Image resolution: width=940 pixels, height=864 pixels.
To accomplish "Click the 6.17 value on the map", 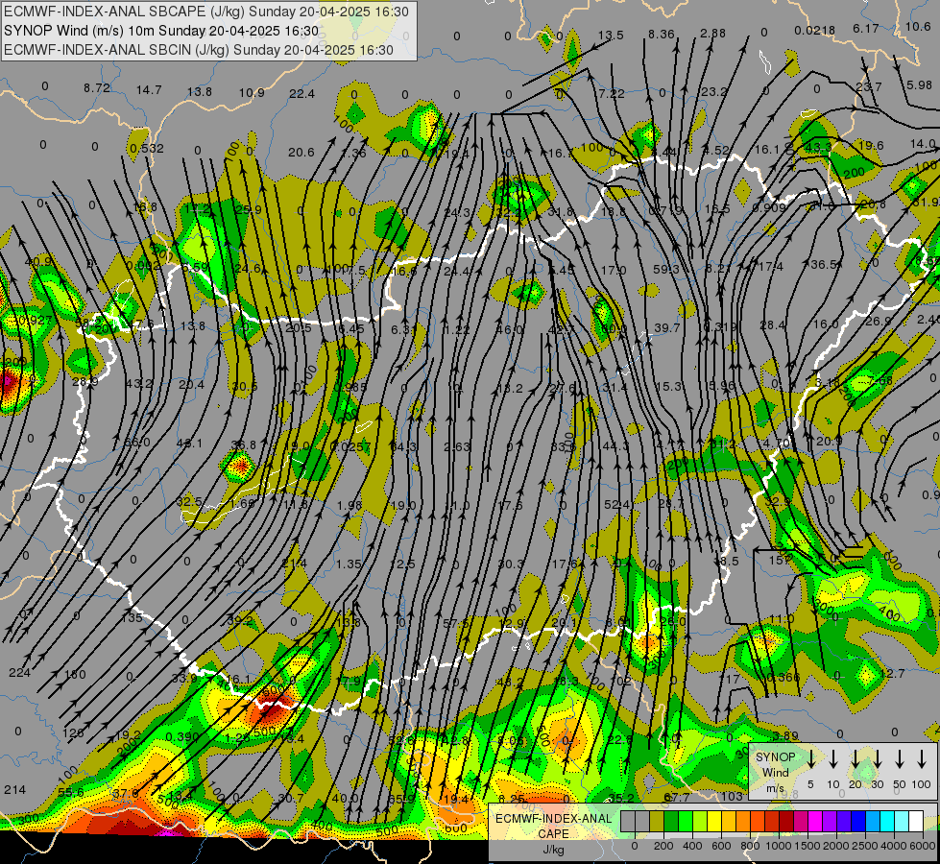I will tap(866, 28).
